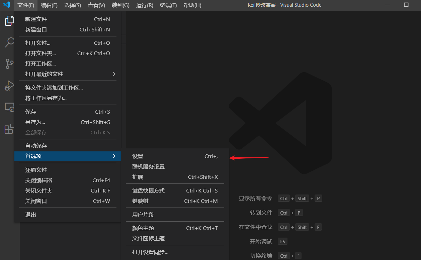This screenshot has width=421, height=260.
Task: Open 设置 from preferences submenu
Action: click(x=175, y=156)
